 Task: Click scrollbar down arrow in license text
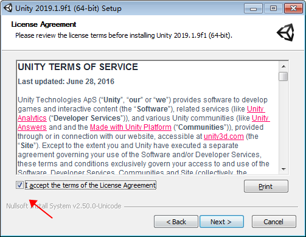(x=283, y=169)
